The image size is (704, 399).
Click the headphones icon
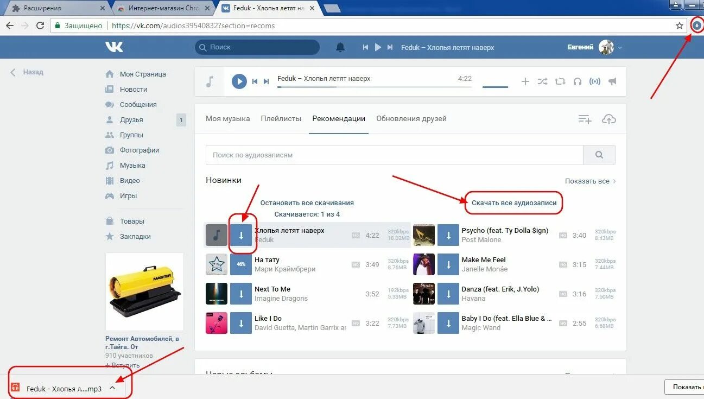tap(578, 81)
